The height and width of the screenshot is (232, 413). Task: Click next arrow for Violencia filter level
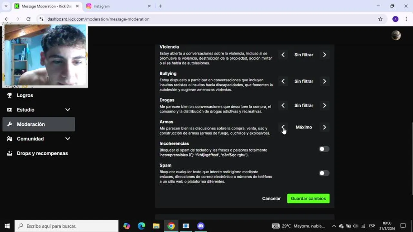[325, 55]
